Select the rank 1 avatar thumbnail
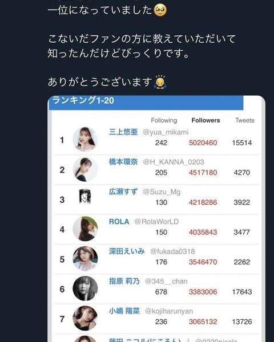The image size is (274, 342). (85, 139)
